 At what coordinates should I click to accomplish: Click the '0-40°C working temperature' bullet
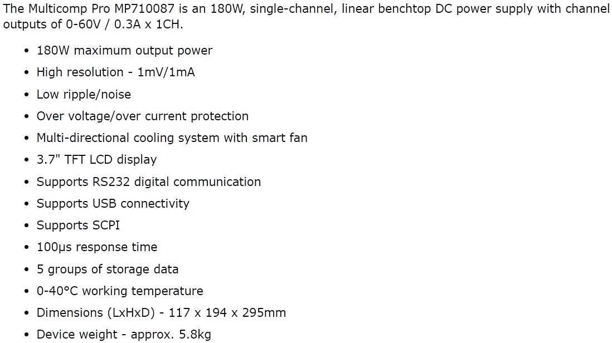(x=119, y=291)
